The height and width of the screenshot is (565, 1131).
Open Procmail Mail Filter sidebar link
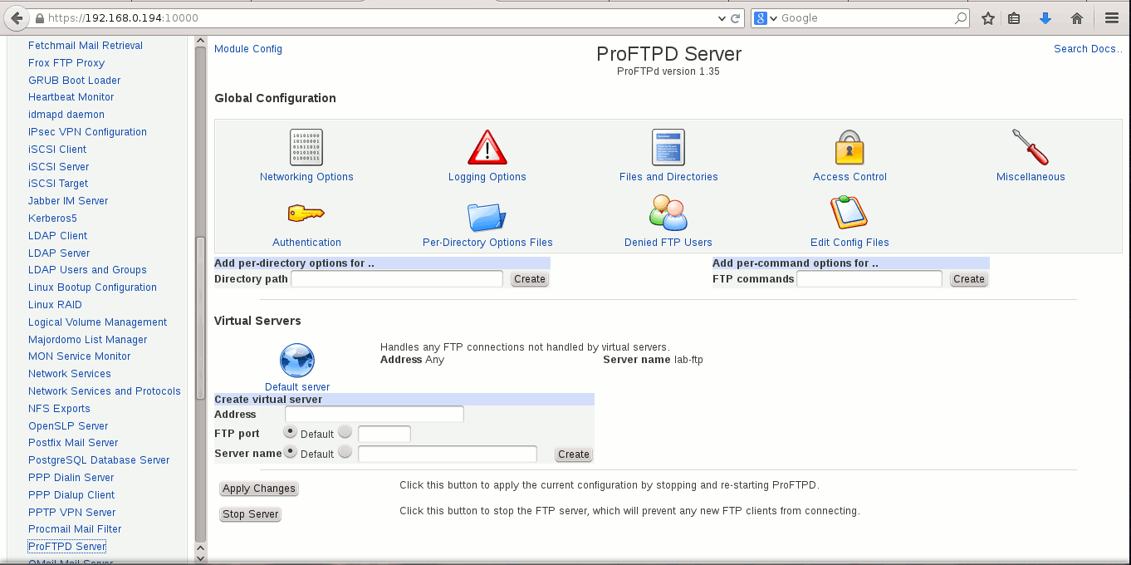[x=75, y=529]
